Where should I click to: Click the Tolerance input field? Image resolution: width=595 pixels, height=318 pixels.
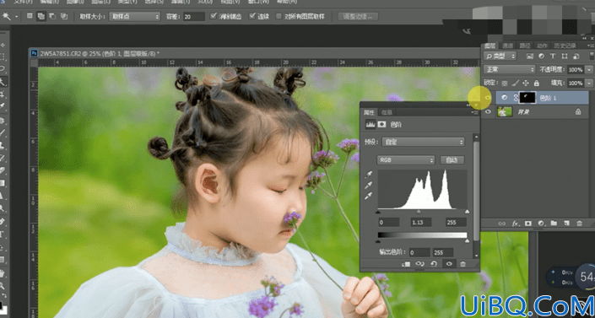pos(193,16)
